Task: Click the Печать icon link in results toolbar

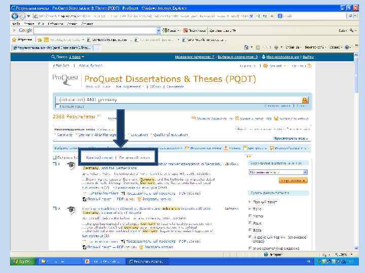Action: (232, 148)
